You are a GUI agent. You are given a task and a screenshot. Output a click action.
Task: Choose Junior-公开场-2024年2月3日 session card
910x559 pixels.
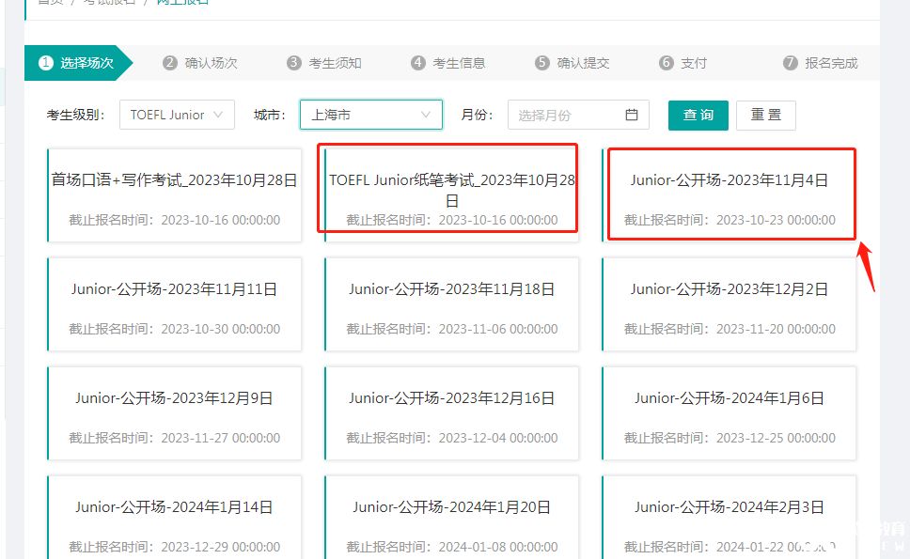[x=729, y=518]
